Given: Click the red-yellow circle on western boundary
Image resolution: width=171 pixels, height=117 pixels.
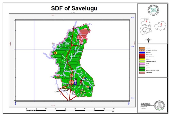Looking at the screenshot, I should click(x=55, y=53).
